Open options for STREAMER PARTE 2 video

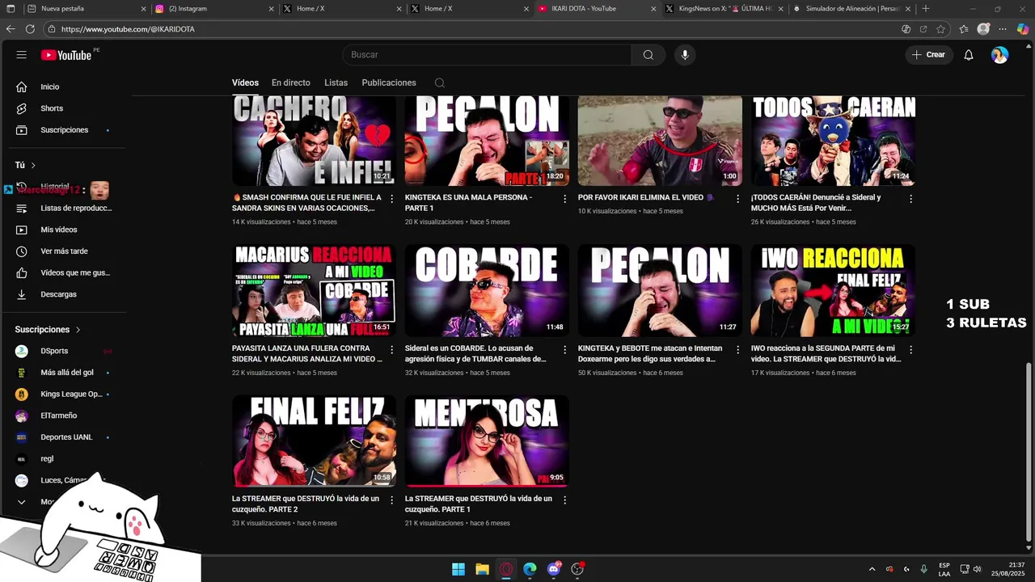click(x=391, y=500)
